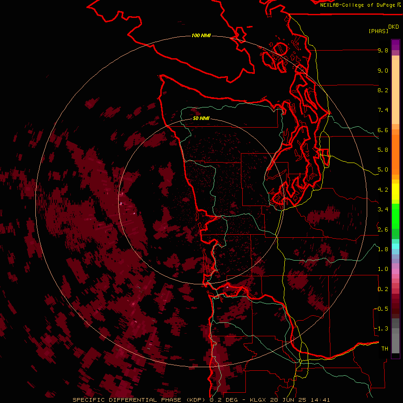Click the KLGX radar site identifier
Screen dimensions: 403x403
pyautogui.click(x=258, y=400)
